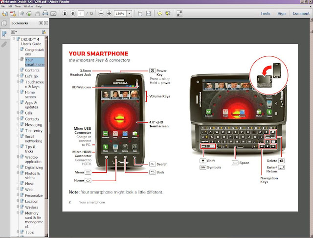The width and height of the screenshot is (313, 238).
Task: Expand the Home screen bookmark
Action: 18,92
